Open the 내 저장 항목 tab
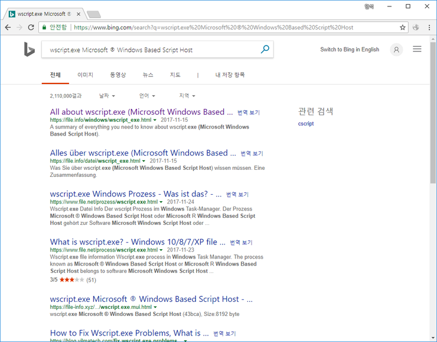This screenshot has height=342, width=437. pyautogui.click(x=230, y=75)
